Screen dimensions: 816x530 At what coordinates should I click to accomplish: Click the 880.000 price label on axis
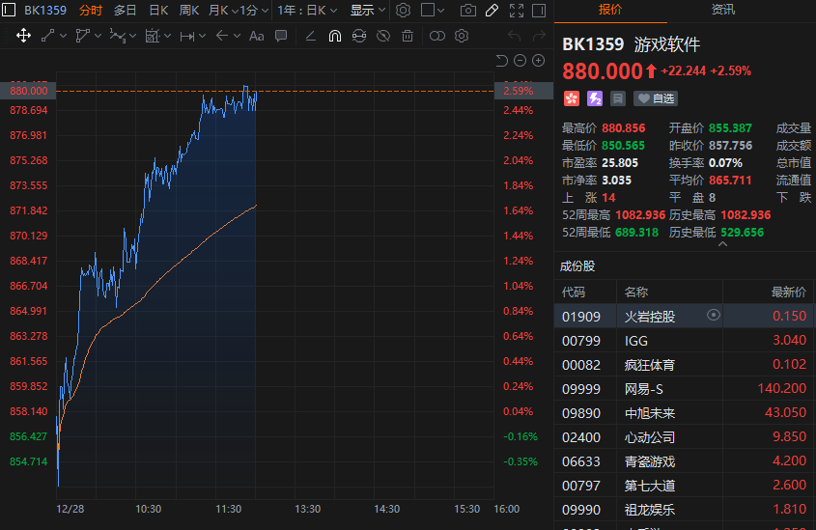coord(29,91)
